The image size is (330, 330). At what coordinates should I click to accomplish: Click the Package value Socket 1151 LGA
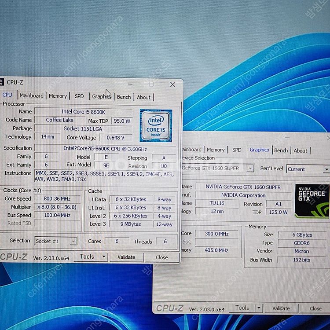click(83, 129)
